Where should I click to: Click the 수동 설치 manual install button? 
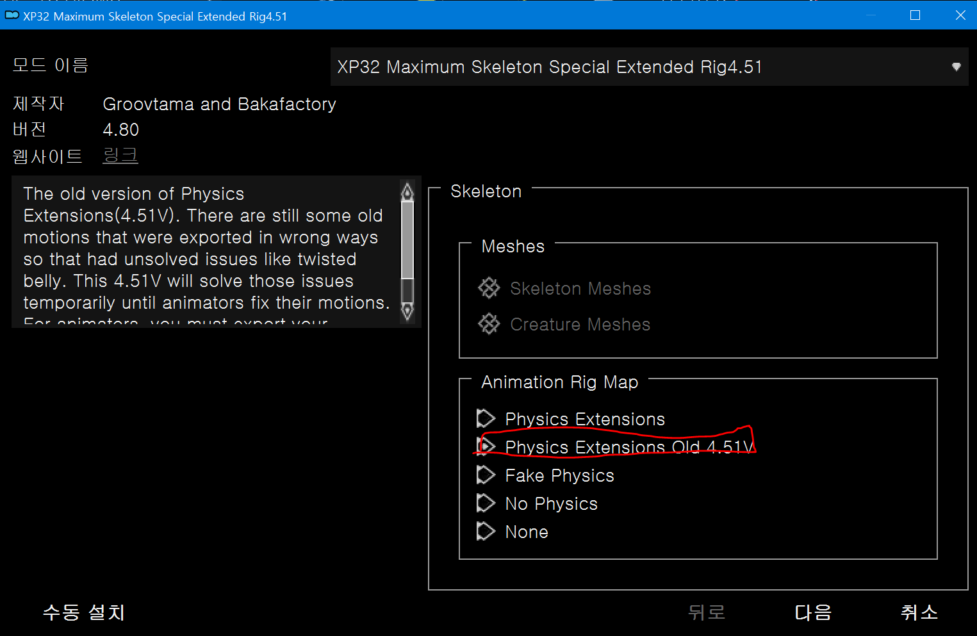point(83,612)
